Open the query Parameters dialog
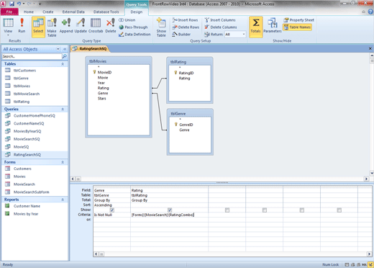The height and width of the screenshot is (268, 374). 273,26
